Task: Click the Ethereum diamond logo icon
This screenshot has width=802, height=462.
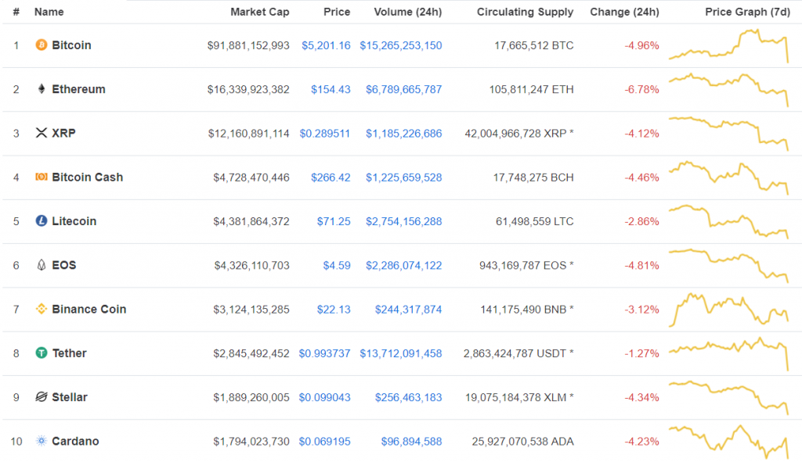Action: (42, 89)
